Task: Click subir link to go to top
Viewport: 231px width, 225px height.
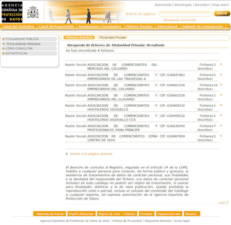Action: click(223, 203)
